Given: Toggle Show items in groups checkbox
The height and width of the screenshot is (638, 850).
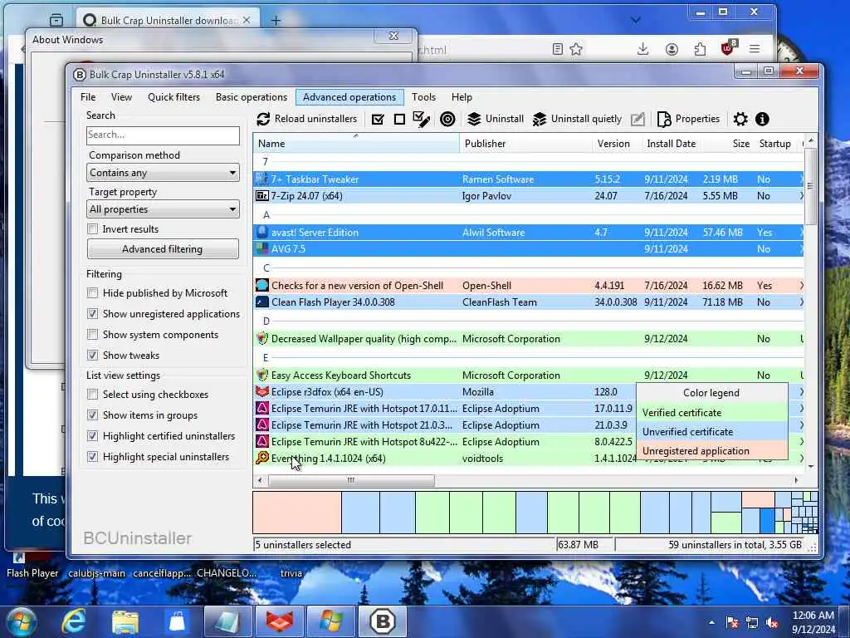Looking at the screenshot, I should click(93, 415).
